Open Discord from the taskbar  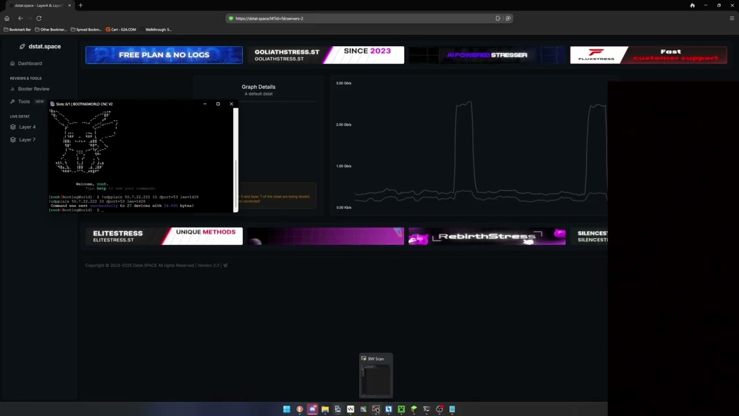tap(312, 409)
